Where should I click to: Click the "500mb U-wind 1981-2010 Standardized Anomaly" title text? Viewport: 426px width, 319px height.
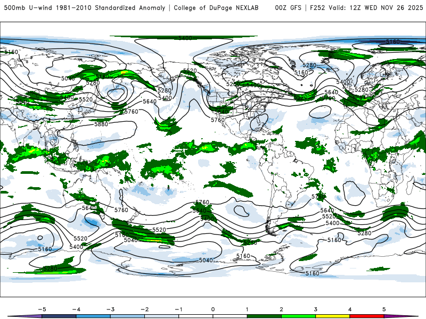tap(85, 7)
